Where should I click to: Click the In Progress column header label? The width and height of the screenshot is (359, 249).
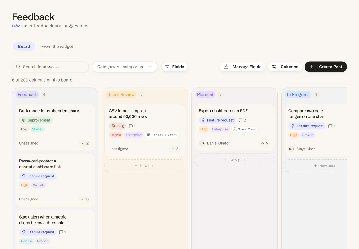tap(298, 95)
